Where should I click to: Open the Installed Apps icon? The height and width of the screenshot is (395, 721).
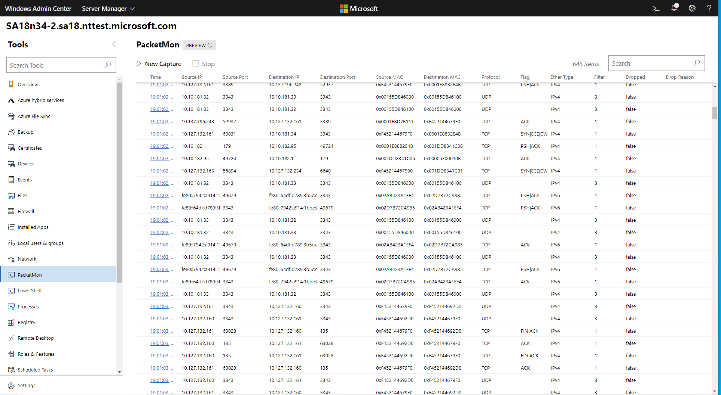pyautogui.click(x=11, y=227)
